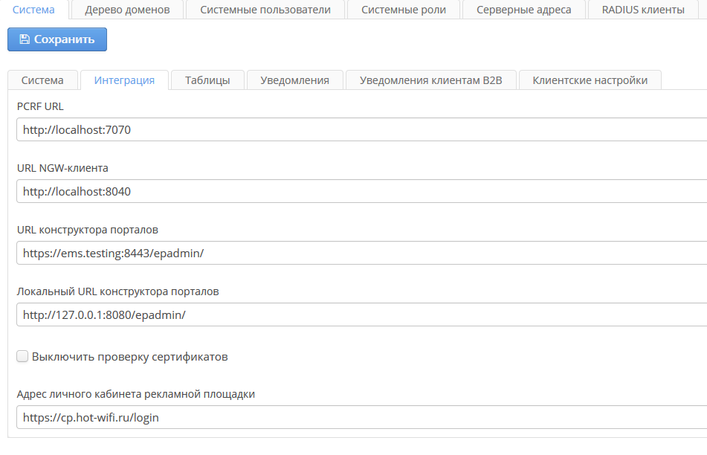Click Адрес личного кабинета рекламной площадки field
Screen dimensions: 707x455
(361, 417)
